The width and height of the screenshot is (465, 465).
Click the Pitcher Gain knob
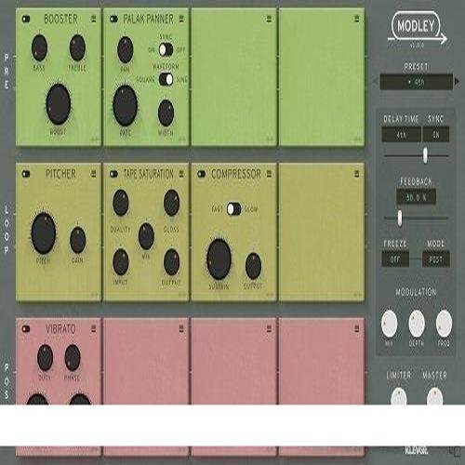pyautogui.click(x=77, y=240)
